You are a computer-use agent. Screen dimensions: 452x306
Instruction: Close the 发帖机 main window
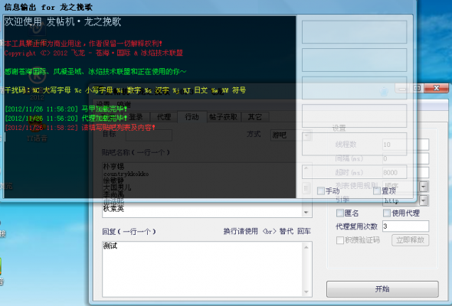437,88
